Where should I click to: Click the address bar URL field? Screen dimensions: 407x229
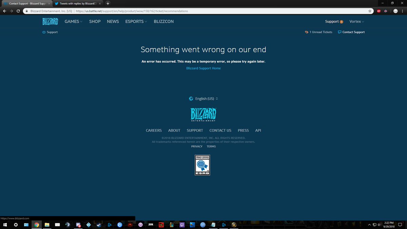199,11
